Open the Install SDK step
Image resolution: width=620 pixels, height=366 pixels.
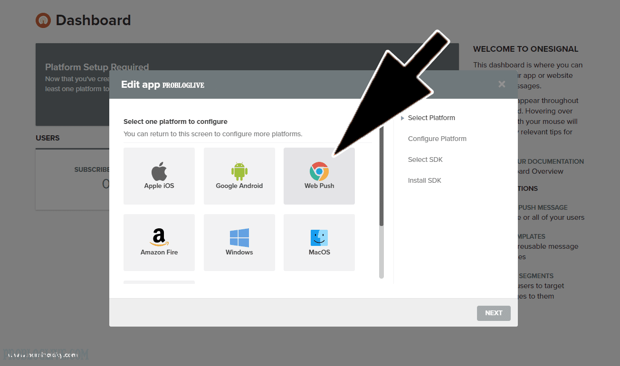click(x=425, y=180)
